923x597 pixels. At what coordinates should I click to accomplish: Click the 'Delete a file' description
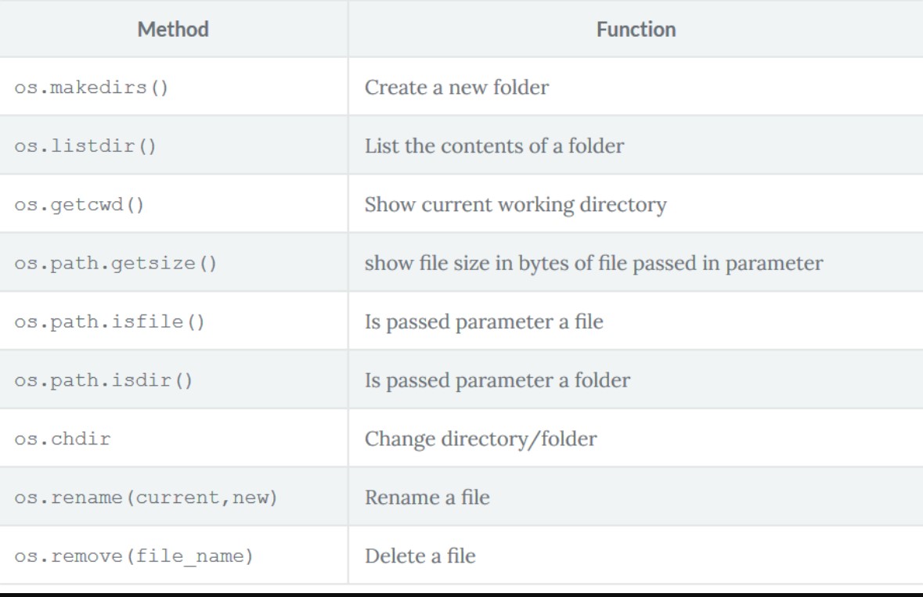[x=420, y=556]
